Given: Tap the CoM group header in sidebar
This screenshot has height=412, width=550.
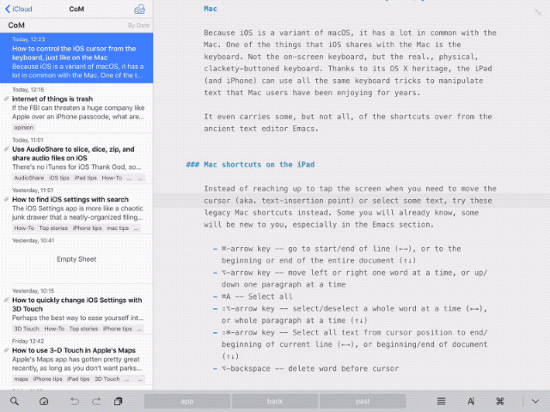Looking at the screenshot, I should point(76,25).
